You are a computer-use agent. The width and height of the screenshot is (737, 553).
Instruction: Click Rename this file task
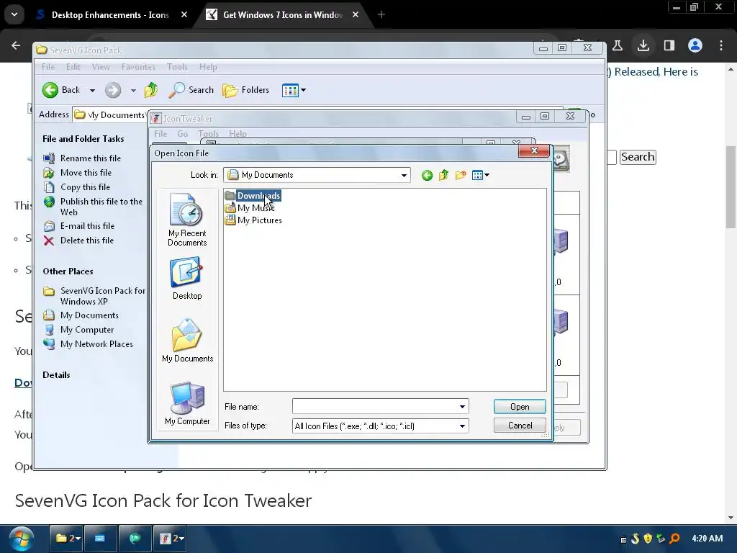click(x=82, y=158)
